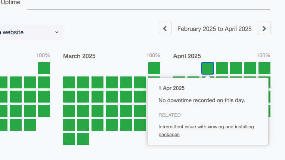
Task: Click the 3 April 2025 day square
Action: [x=236, y=68]
